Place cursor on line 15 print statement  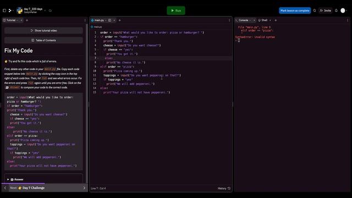coord(136,92)
